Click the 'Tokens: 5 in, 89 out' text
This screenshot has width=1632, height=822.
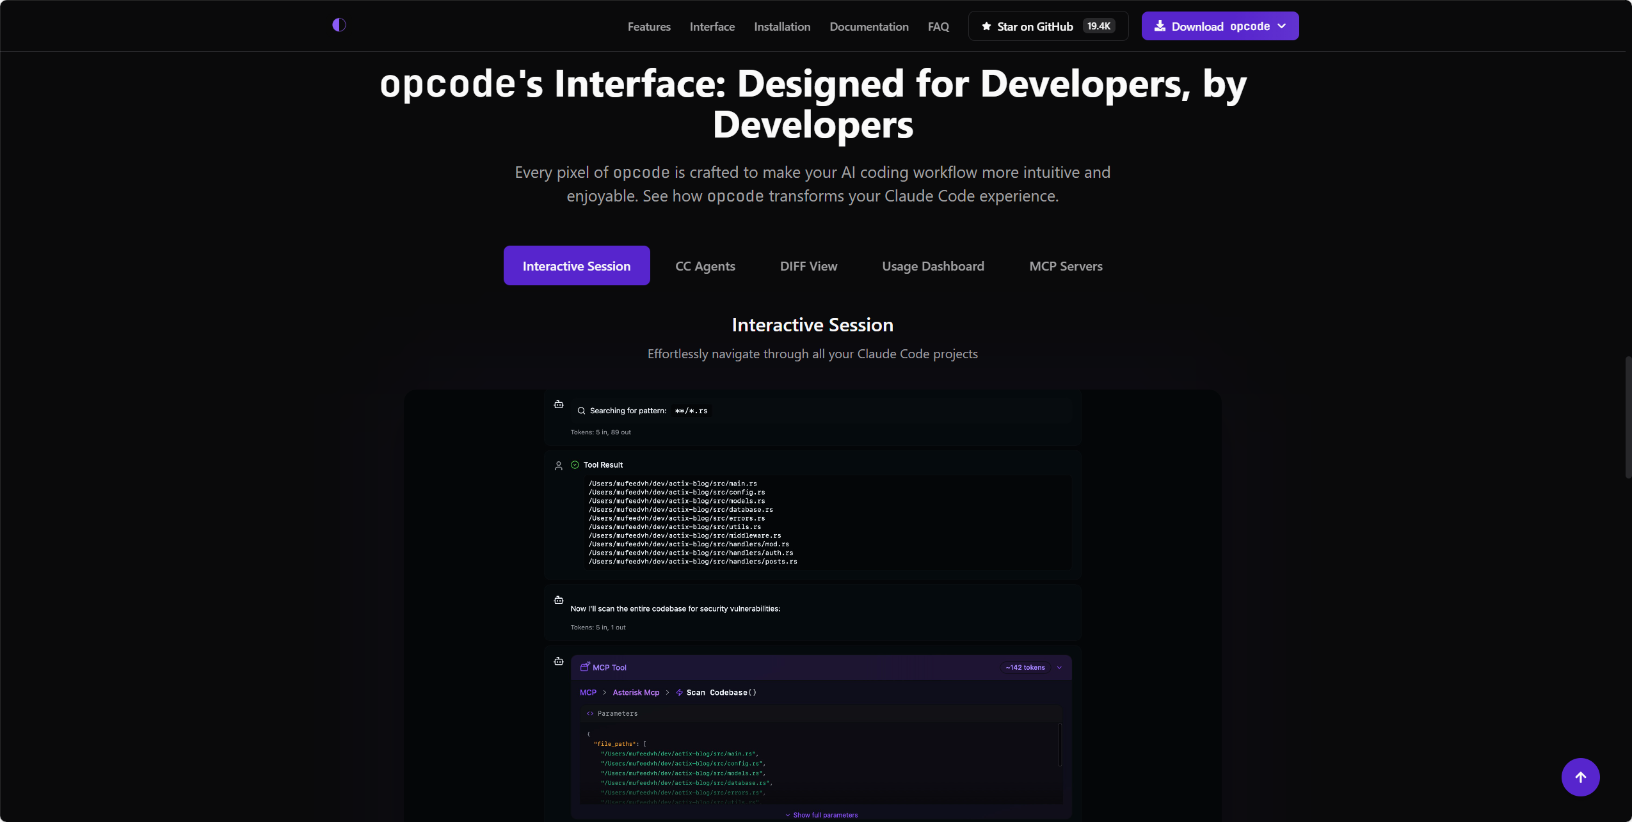coord(600,432)
